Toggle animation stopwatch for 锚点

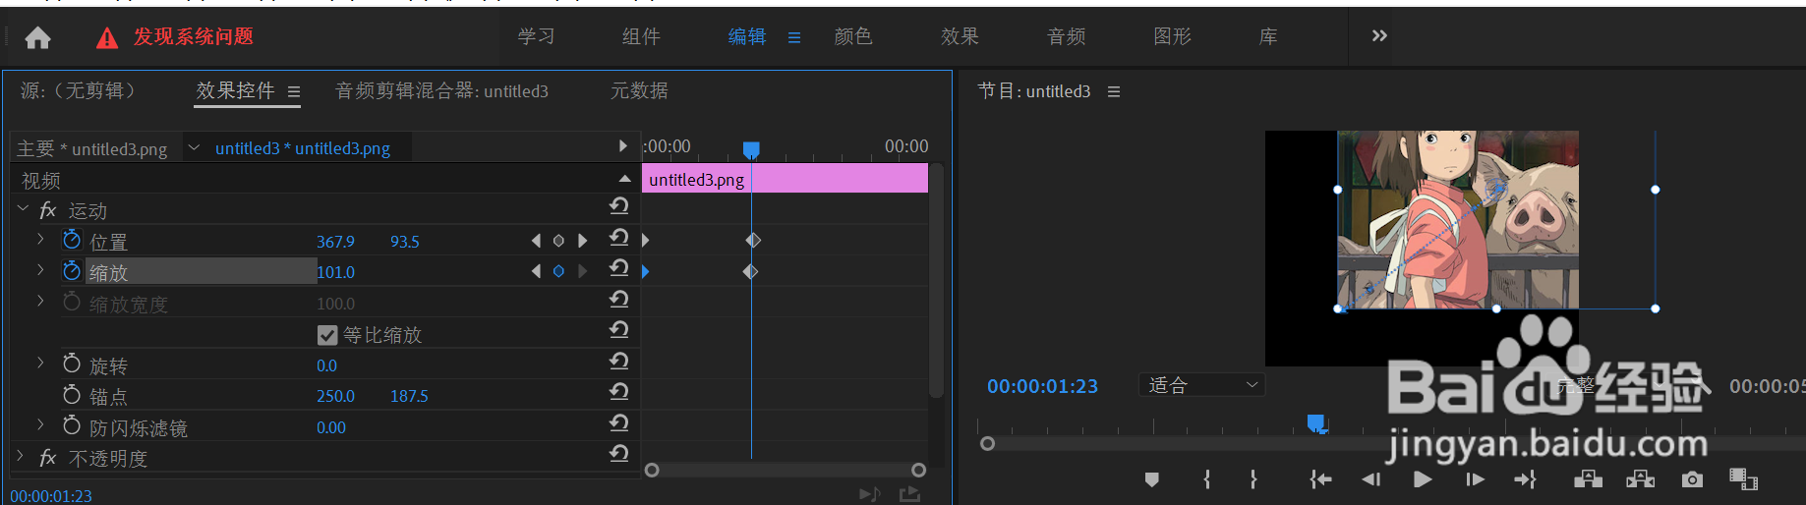[x=72, y=395]
